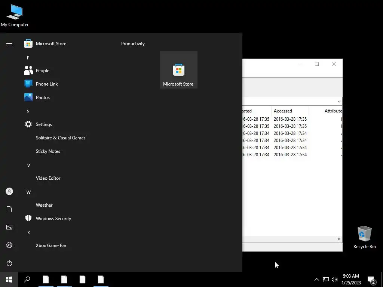Open the notification center icon

(x=371, y=280)
